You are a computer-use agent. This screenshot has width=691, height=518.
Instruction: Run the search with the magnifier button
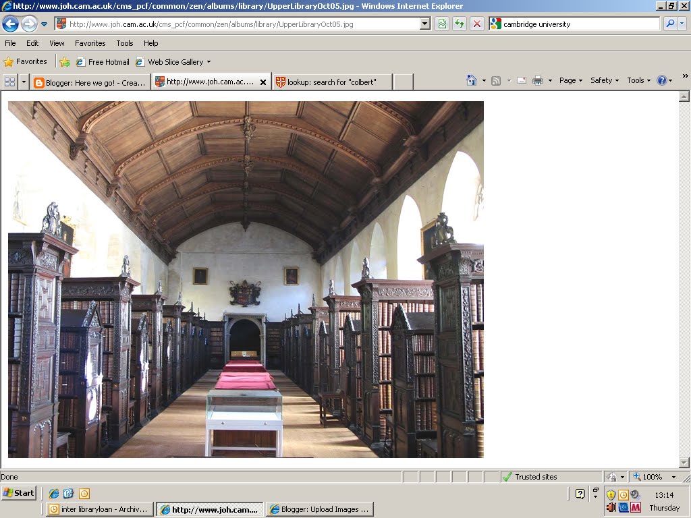point(670,24)
